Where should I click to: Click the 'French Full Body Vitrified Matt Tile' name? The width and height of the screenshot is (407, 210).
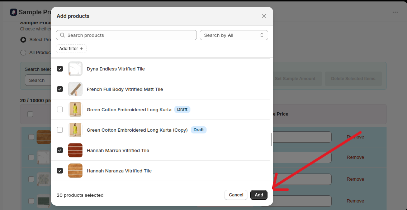pos(125,89)
